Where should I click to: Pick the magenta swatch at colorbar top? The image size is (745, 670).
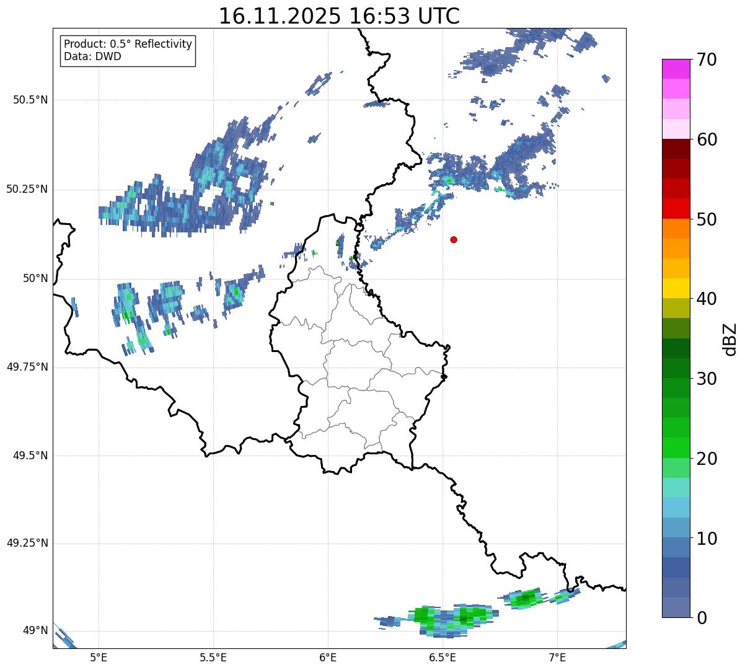[676, 69]
